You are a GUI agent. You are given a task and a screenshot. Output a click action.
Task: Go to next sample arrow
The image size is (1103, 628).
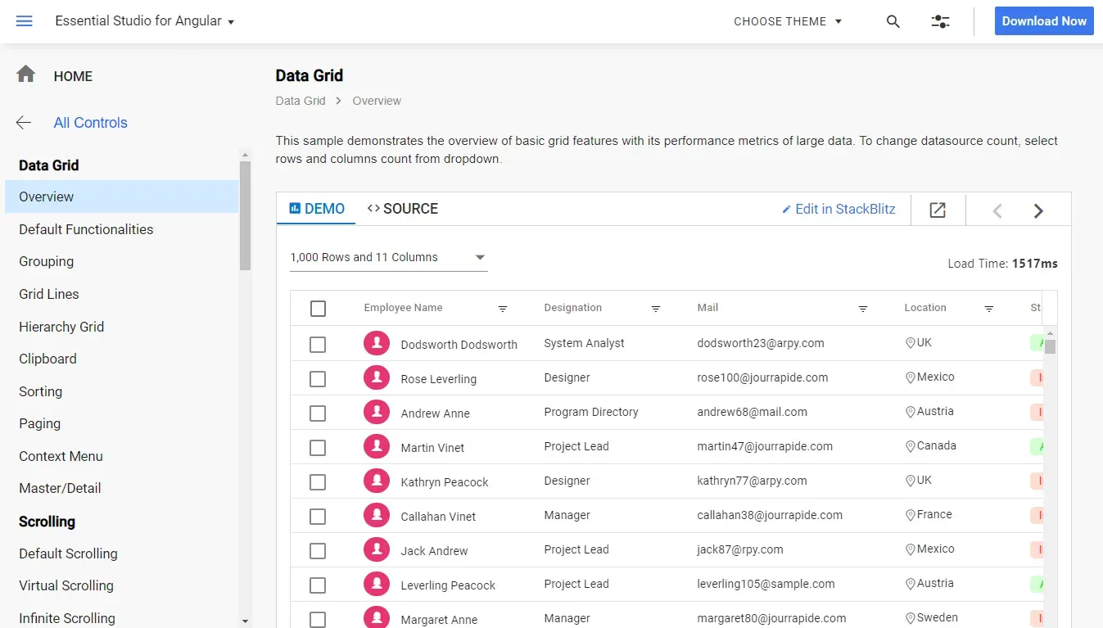pyautogui.click(x=1038, y=211)
